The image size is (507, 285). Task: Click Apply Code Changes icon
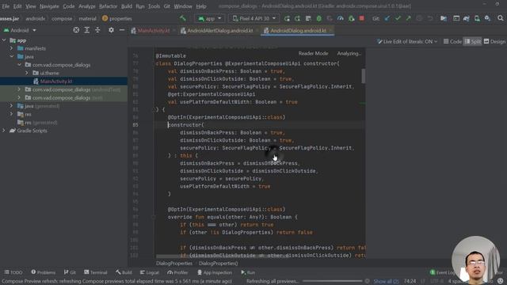[x=308, y=18]
